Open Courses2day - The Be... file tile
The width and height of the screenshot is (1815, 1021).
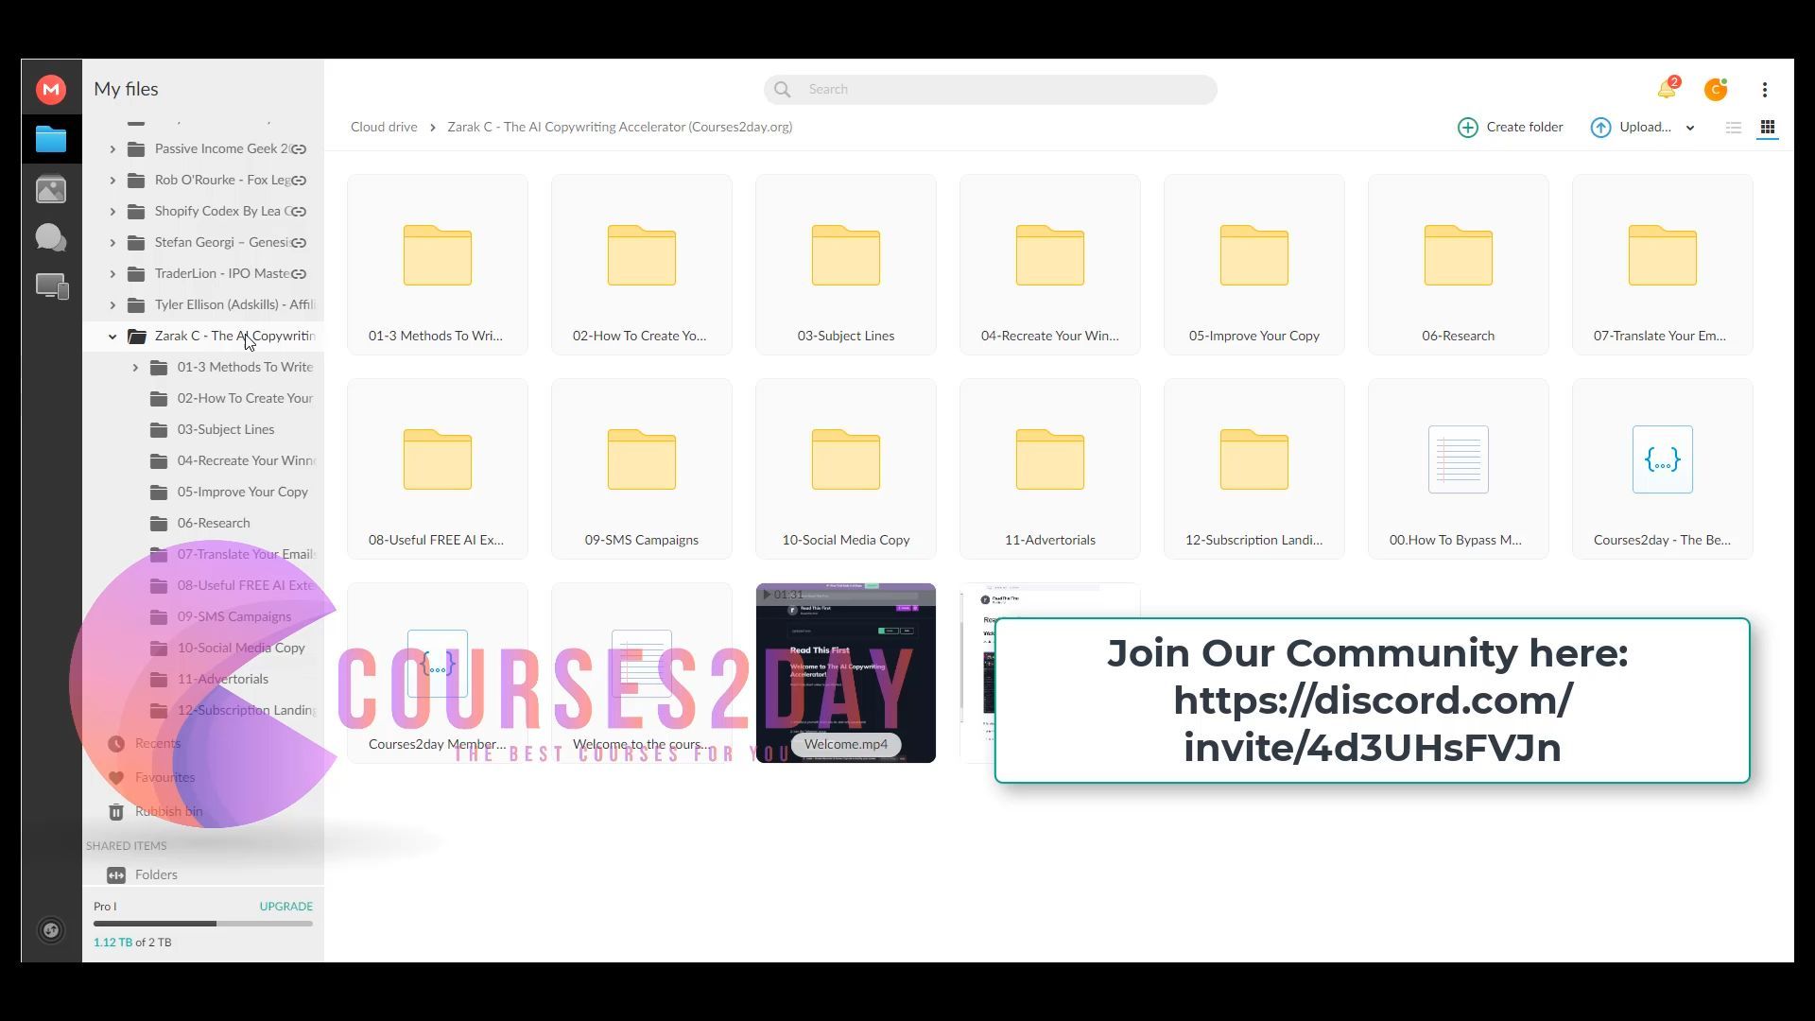click(x=1663, y=469)
